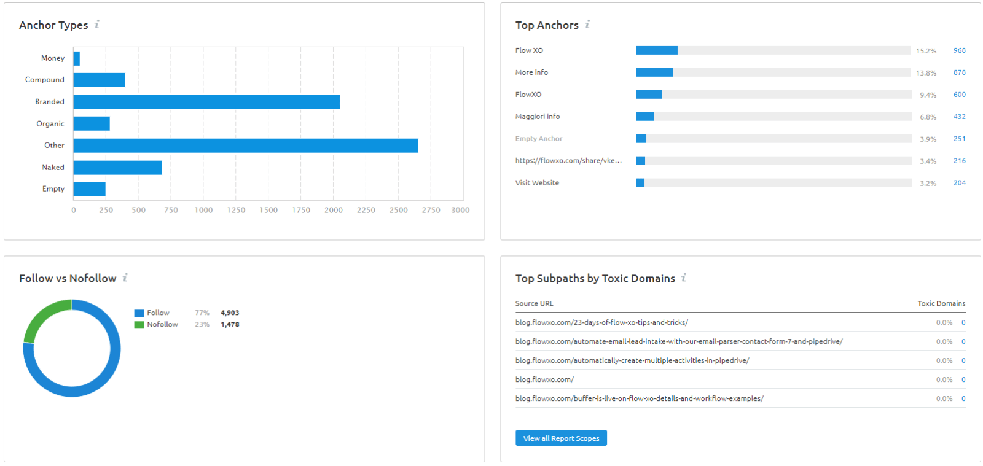Click info icon beside Top Subpaths by Toxic Domains
This screenshot has width=983, height=466.
tap(684, 278)
